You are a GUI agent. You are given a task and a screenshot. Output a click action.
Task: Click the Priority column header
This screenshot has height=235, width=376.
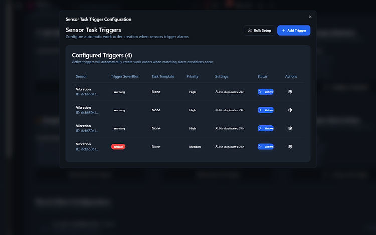coord(193,77)
